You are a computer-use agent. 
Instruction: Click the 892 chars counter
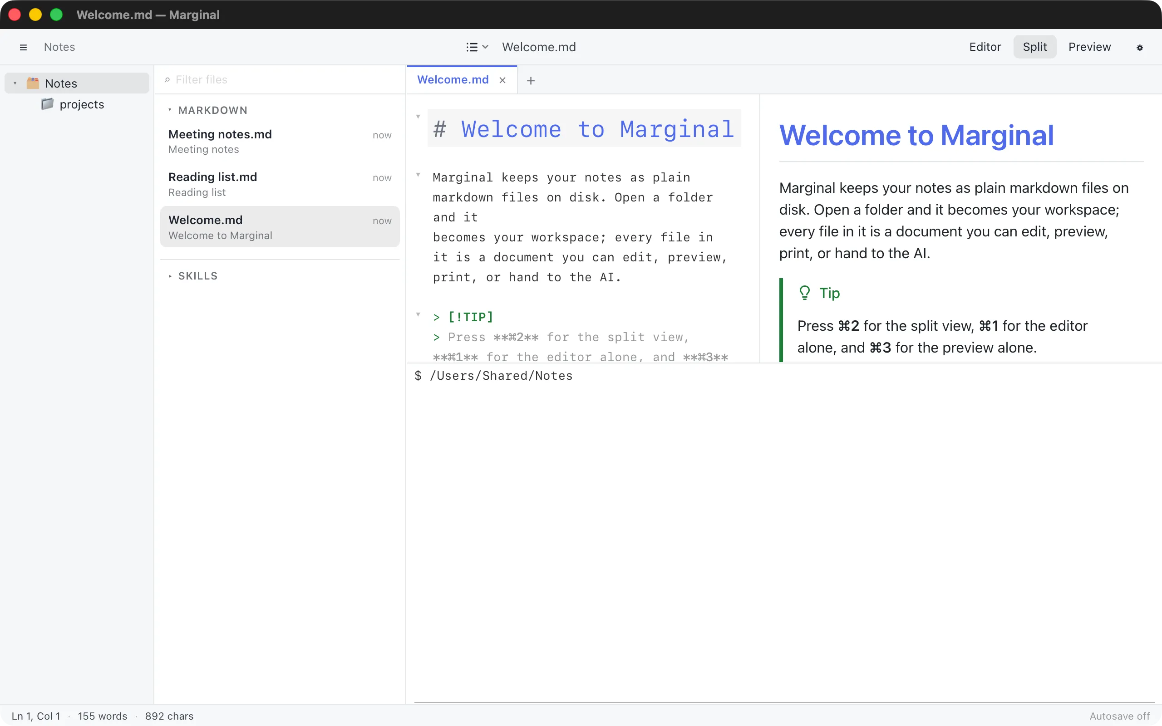pos(169,716)
